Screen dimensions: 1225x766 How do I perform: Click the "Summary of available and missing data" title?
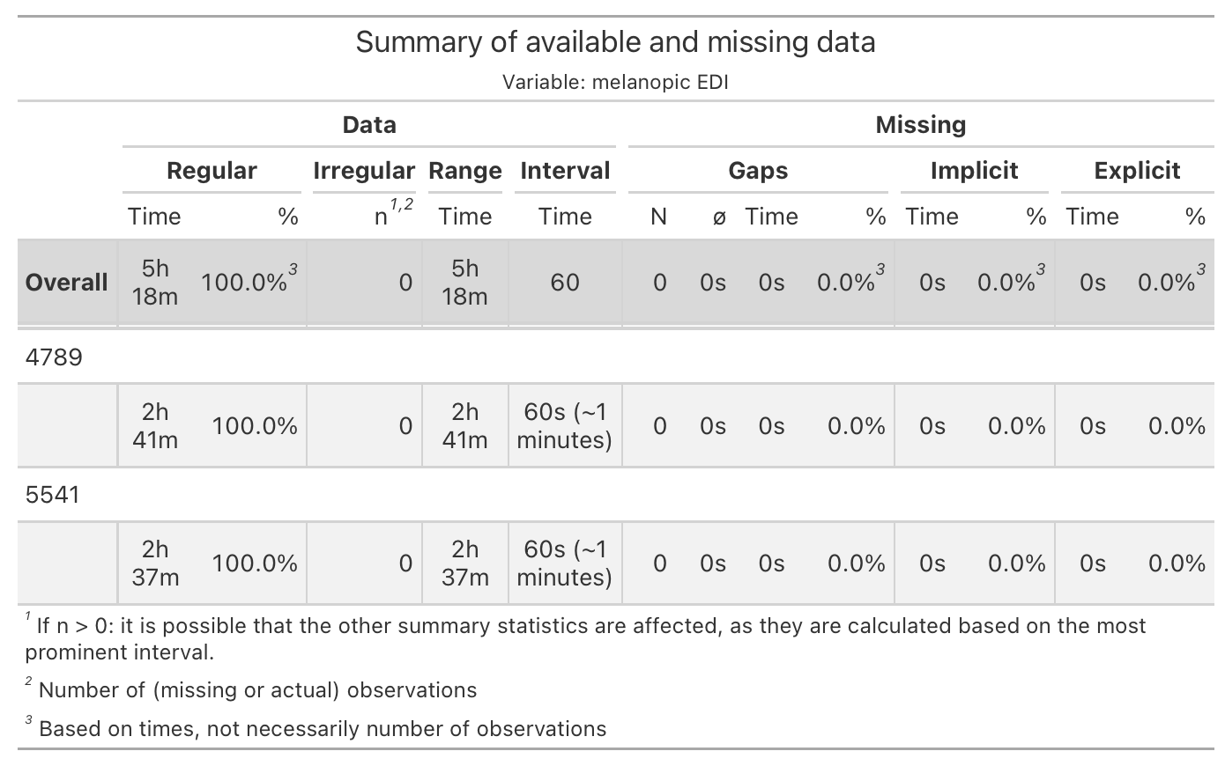tap(615, 42)
